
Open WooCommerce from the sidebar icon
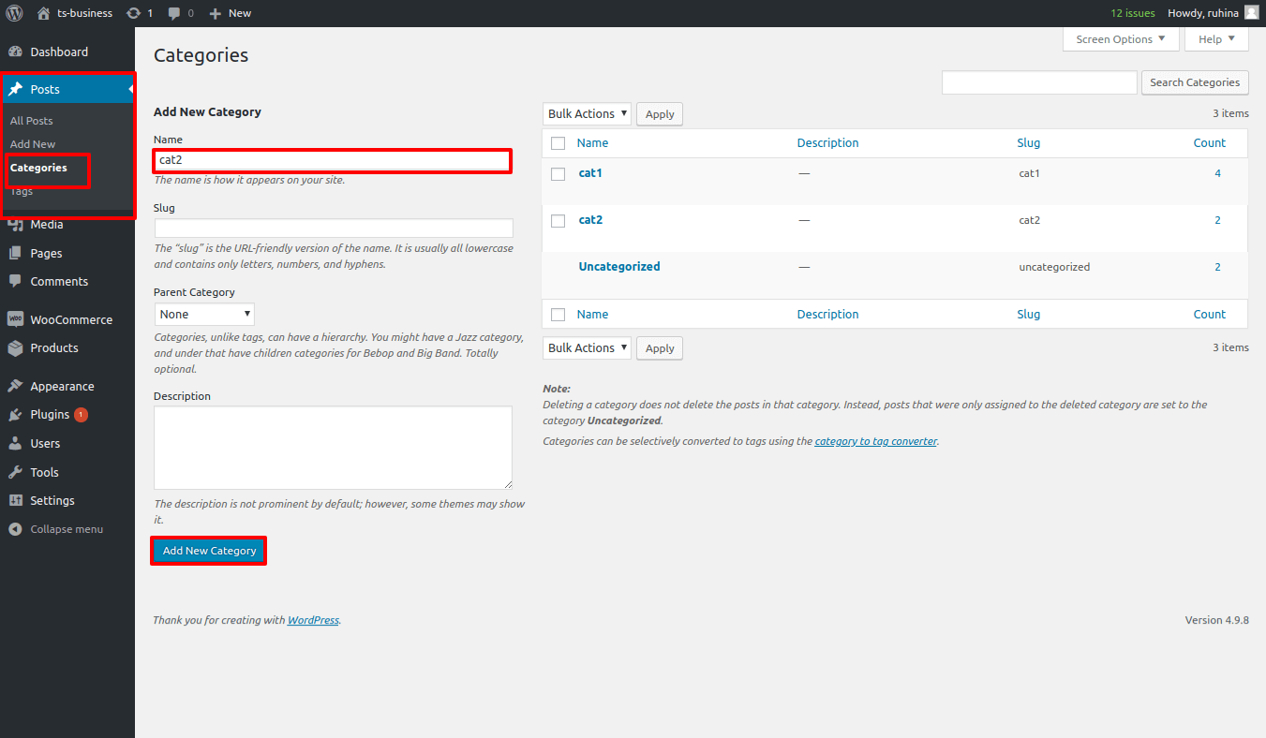tap(15, 319)
